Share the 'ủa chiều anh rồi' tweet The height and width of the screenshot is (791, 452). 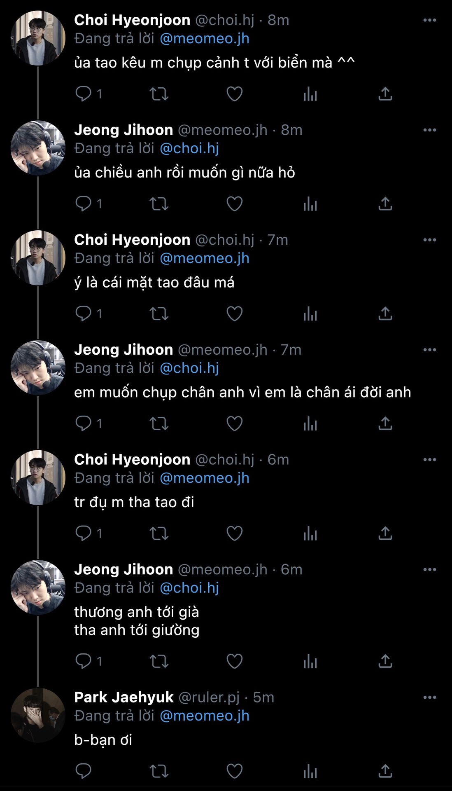click(x=385, y=204)
